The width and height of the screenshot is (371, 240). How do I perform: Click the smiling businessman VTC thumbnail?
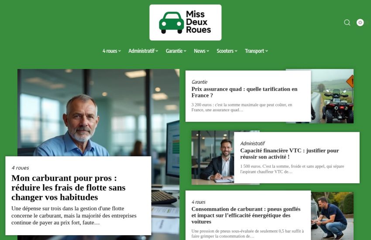pos(213,158)
